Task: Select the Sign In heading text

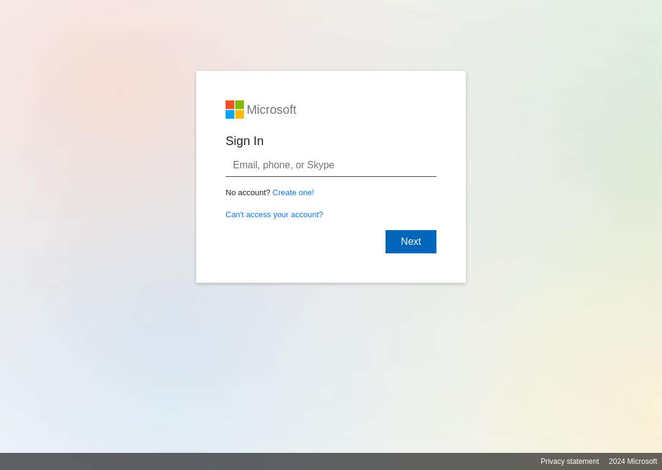Action: 245,141
